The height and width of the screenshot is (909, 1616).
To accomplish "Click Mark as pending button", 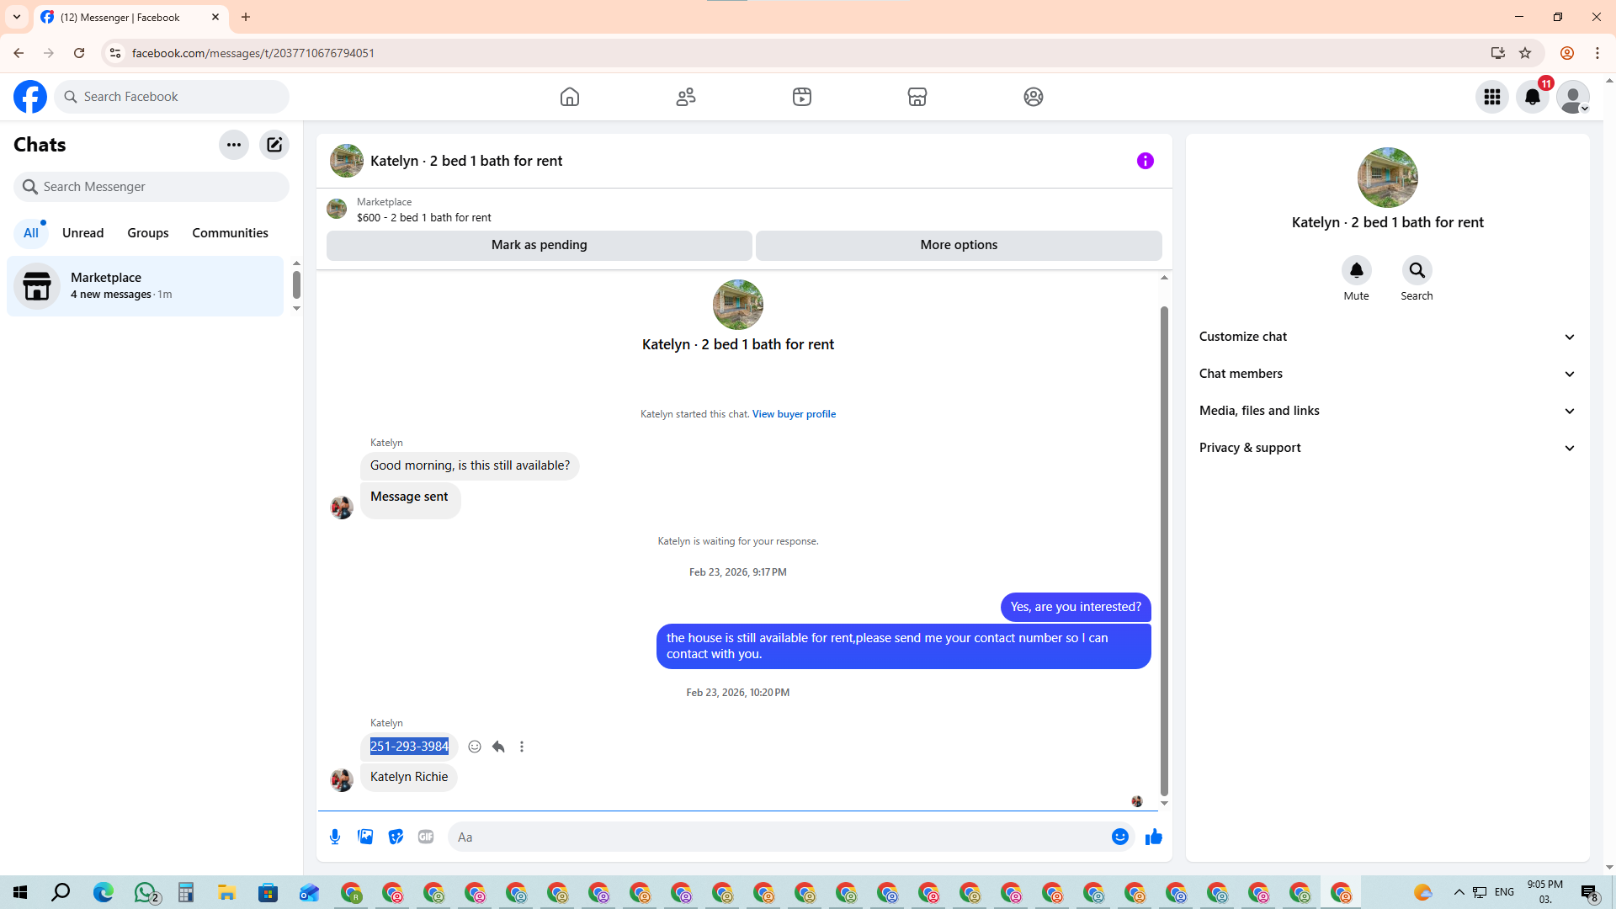I will click(x=539, y=245).
